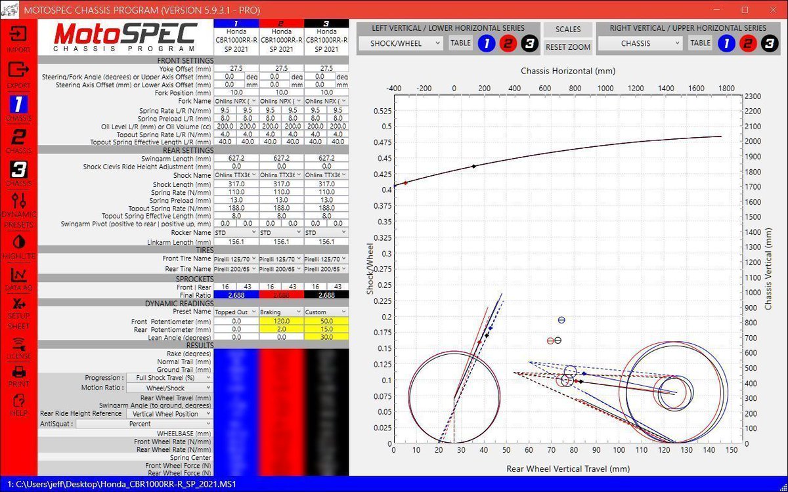Click red Final Ratio cell in column 2
Viewport: 788px width, 492px height.
click(281, 295)
